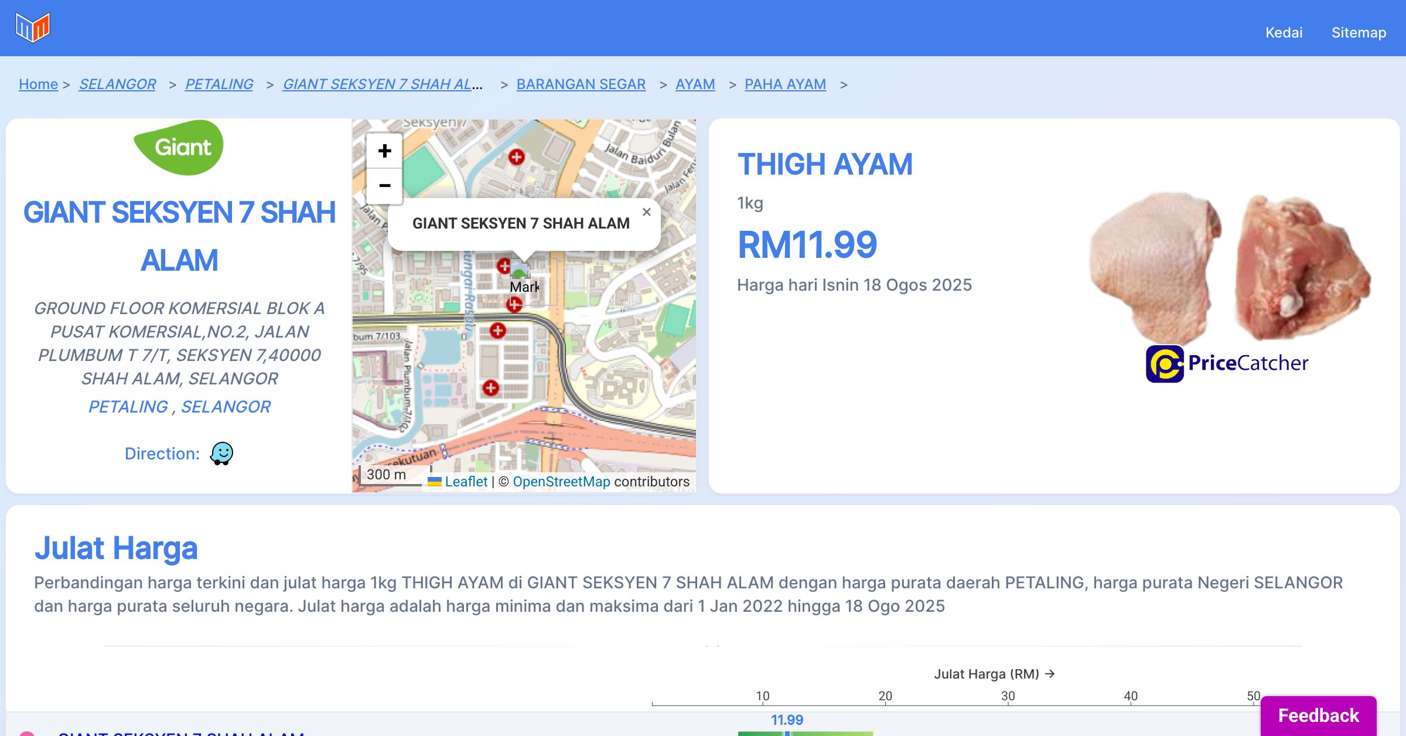Open the BARANGAN SEGAR breadcrumb
This screenshot has width=1406, height=736.
click(581, 84)
